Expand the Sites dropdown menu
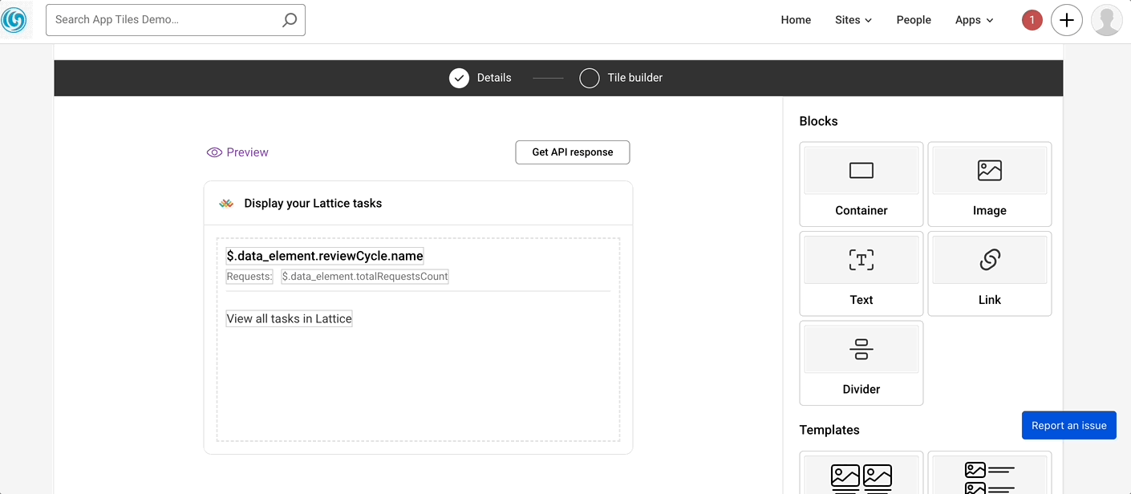Image resolution: width=1131 pixels, height=494 pixels. pyautogui.click(x=853, y=20)
